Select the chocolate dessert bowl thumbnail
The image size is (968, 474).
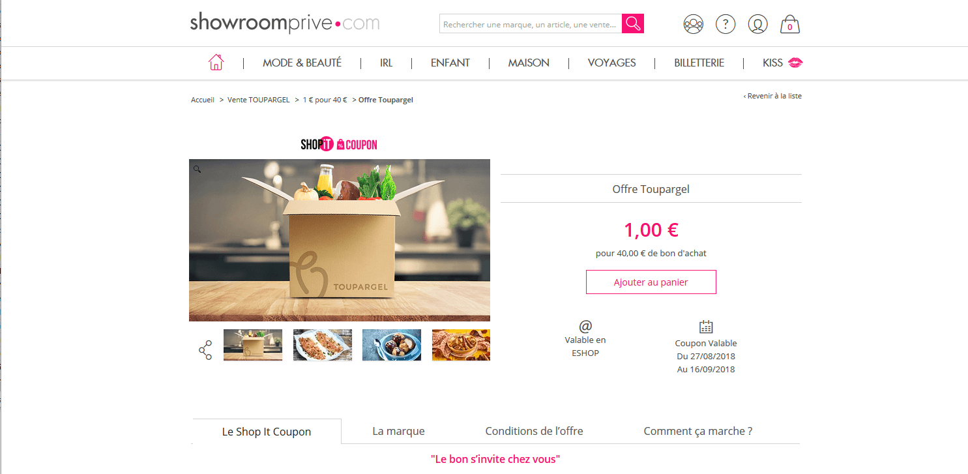(x=392, y=345)
